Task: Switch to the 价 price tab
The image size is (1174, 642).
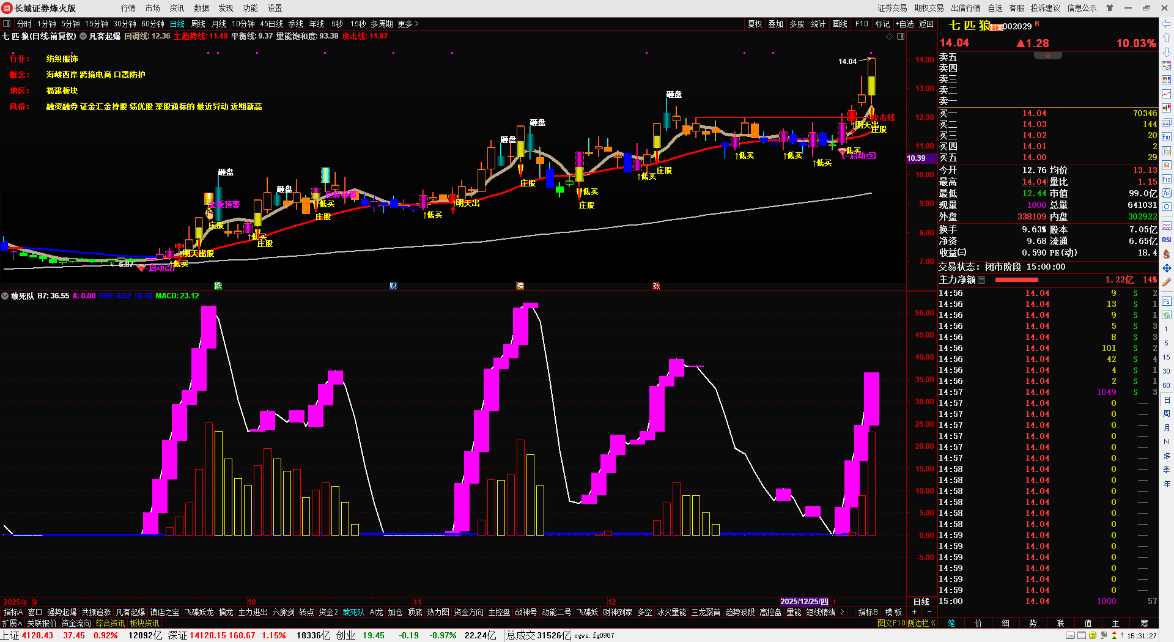Action: (978, 623)
